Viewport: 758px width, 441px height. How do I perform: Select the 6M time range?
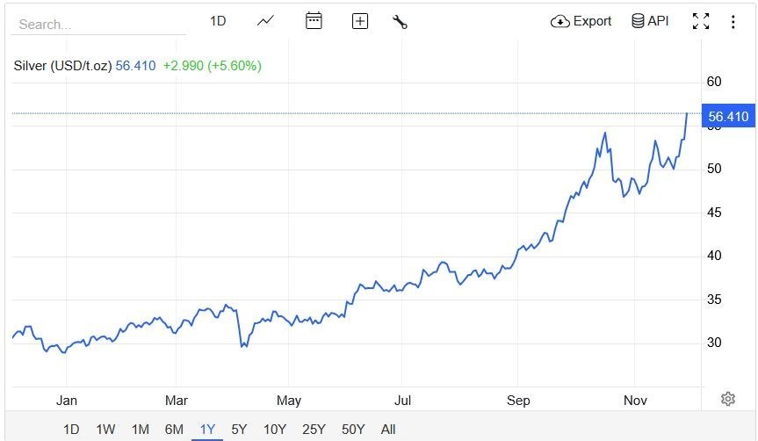(x=174, y=429)
